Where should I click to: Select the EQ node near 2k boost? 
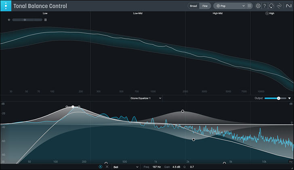click(183, 111)
